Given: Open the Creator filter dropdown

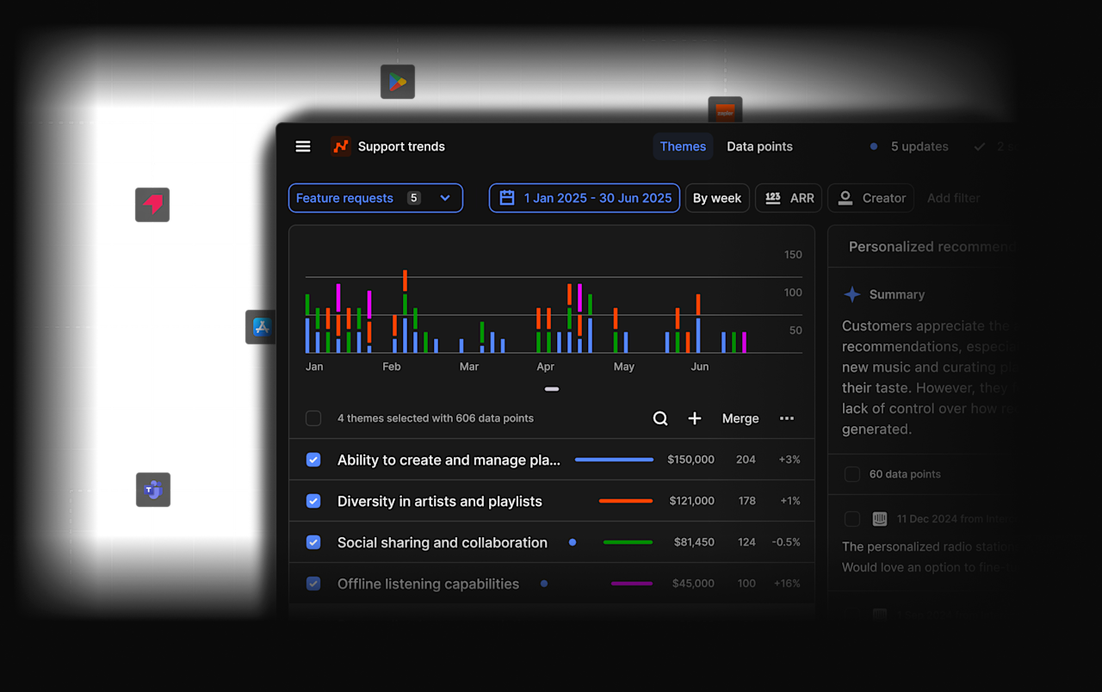Looking at the screenshot, I should (871, 198).
